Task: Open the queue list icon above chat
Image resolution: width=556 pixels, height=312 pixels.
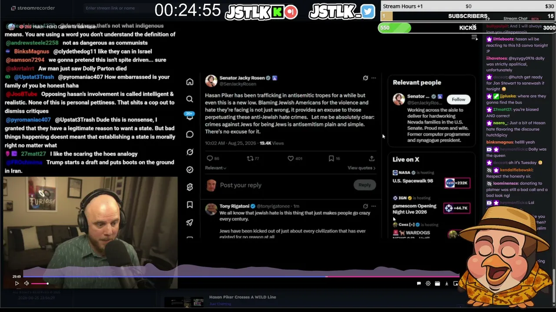Action: coord(475,38)
